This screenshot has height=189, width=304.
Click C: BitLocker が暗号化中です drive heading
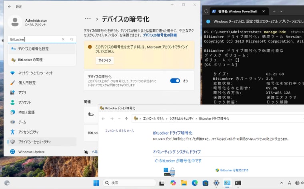(178, 161)
